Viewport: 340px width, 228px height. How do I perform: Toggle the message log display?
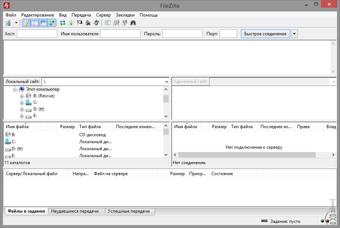pos(26,23)
